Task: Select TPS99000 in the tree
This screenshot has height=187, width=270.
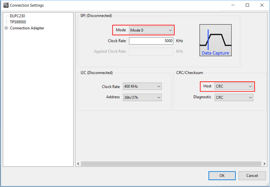Action: tap(18, 22)
